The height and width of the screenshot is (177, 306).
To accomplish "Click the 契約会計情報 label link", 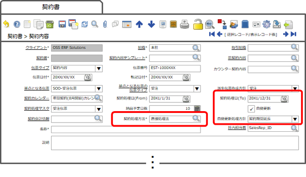I will pos(38,119).
